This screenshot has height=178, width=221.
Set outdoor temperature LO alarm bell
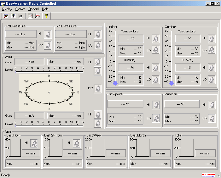212,50
